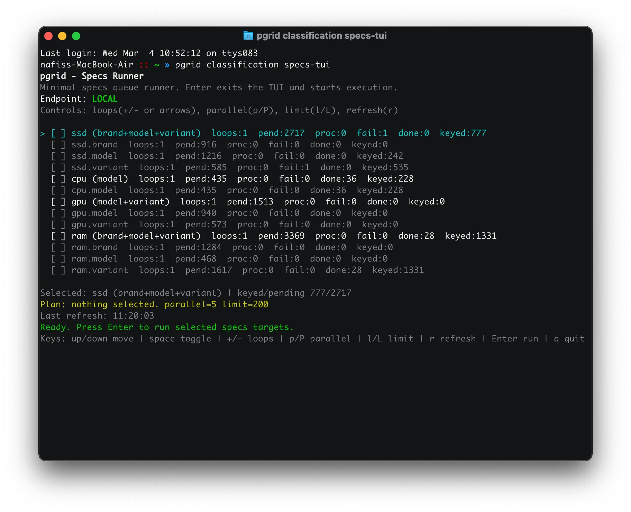Select the ram.variant row label
The height and width of the screenshot is (512, 631).
click(100, 270)
